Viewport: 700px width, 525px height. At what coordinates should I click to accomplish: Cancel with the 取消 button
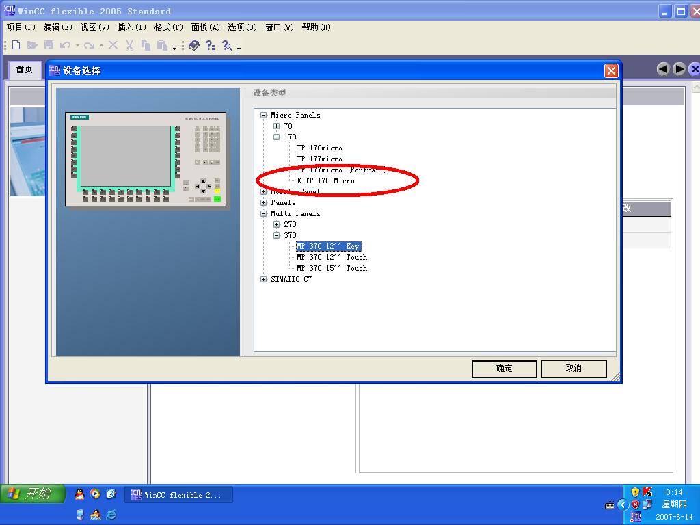click(x=574, y=368)
